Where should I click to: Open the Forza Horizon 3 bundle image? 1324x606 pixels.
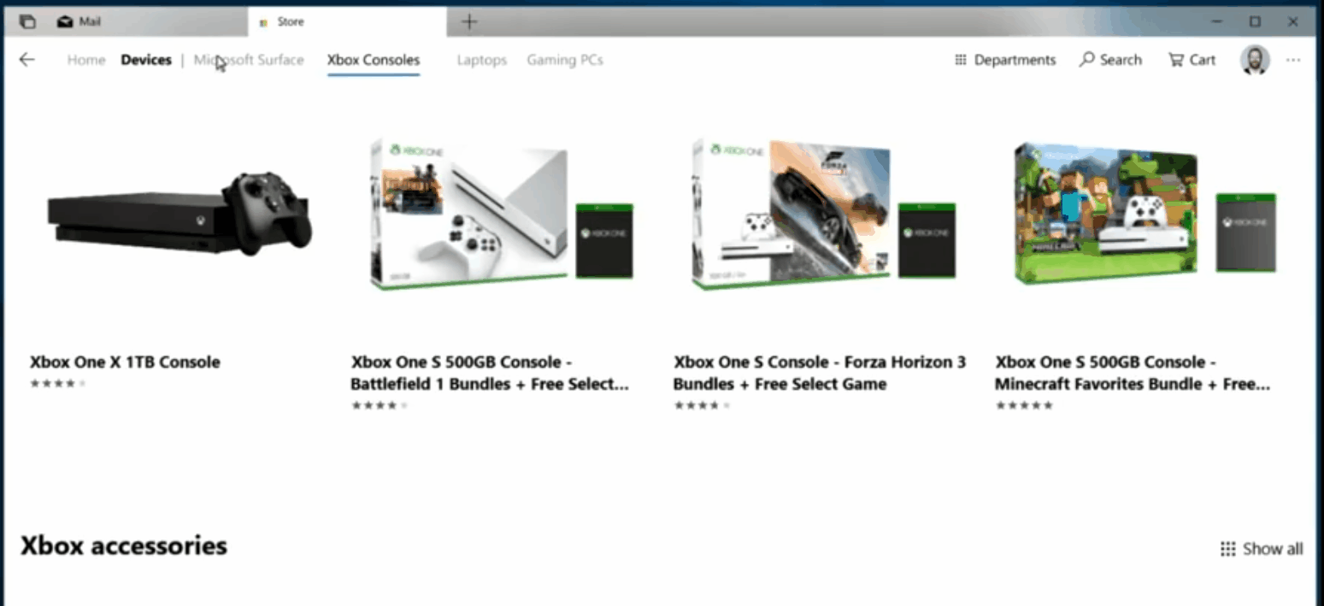[823, 214]
